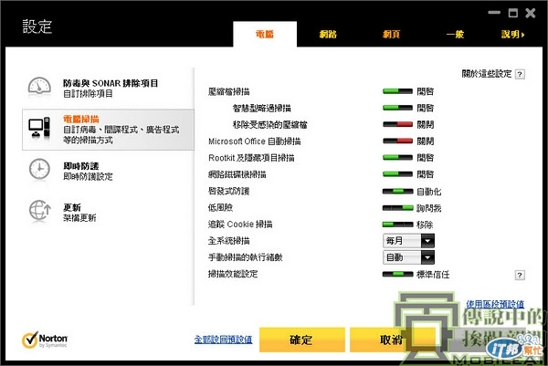Screen dimensions: 548x366
Task: Click the Rootkit 及隱藏項目掃描 label
Action: point(251,158)
